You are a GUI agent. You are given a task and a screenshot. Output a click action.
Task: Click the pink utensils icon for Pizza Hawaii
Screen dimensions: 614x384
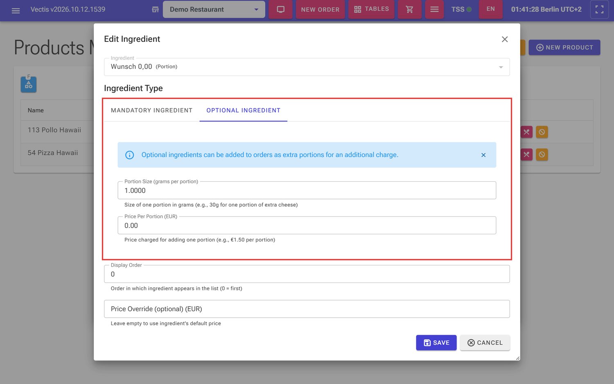(526, 154)
